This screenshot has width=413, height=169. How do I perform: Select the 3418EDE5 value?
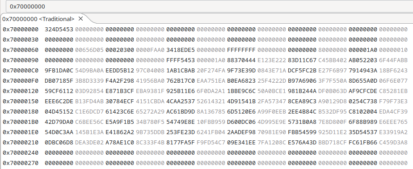coord(181,50)
